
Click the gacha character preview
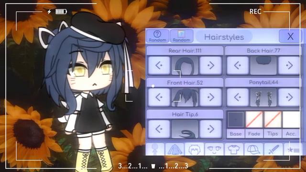pyautogui.click(x=86, y=92)
